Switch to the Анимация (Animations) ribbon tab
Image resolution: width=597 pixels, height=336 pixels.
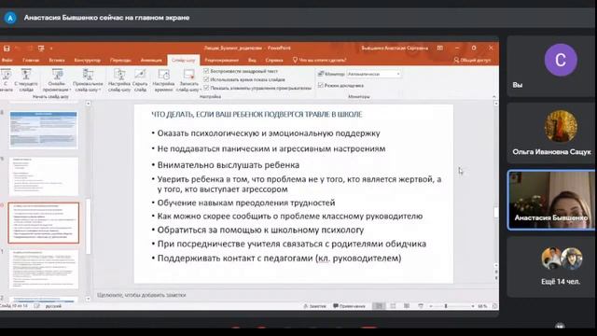[x=151, y=60]
